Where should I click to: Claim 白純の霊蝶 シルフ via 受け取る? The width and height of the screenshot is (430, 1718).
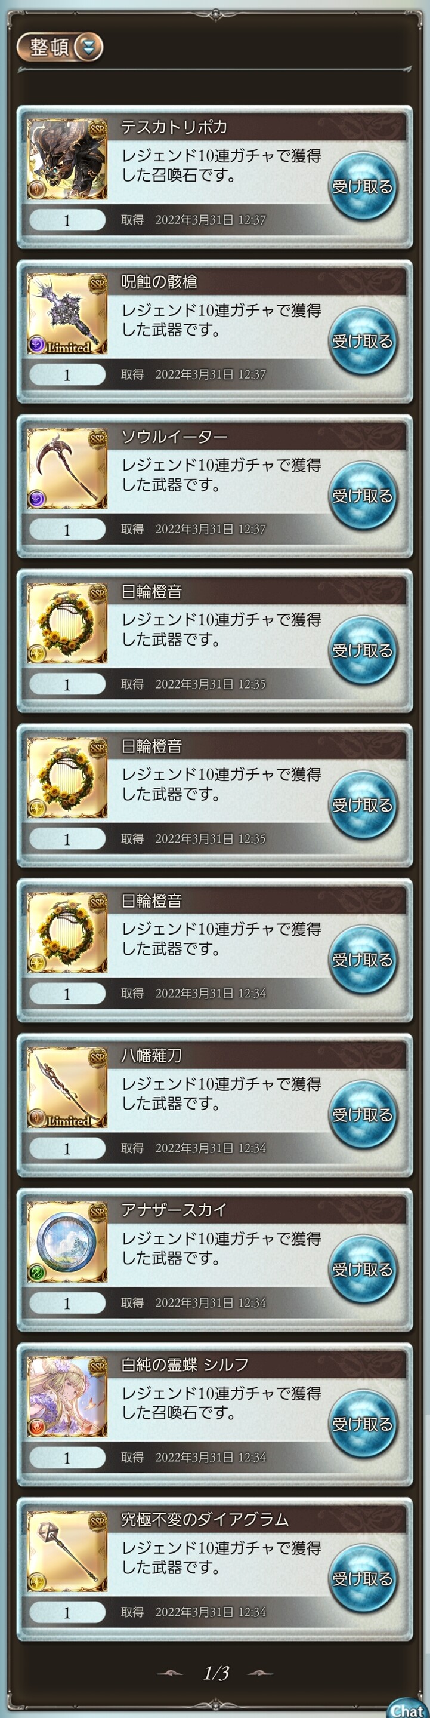(363, 1424)
